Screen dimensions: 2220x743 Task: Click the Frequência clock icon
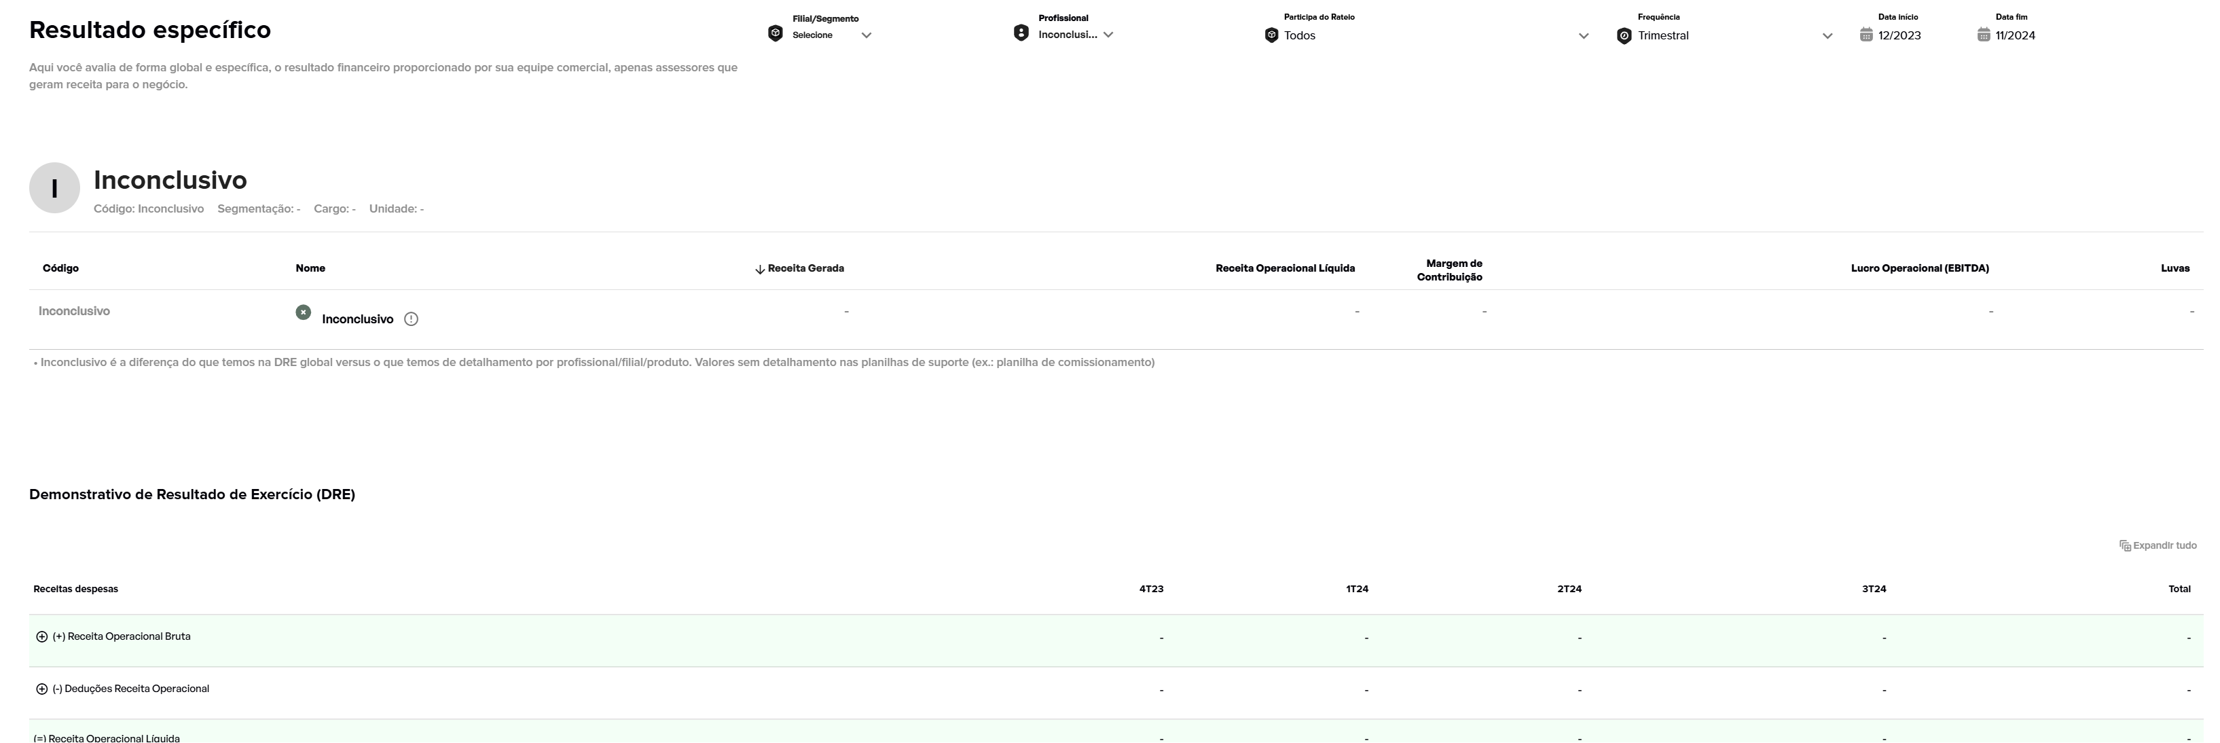(x=1624, y=36)
